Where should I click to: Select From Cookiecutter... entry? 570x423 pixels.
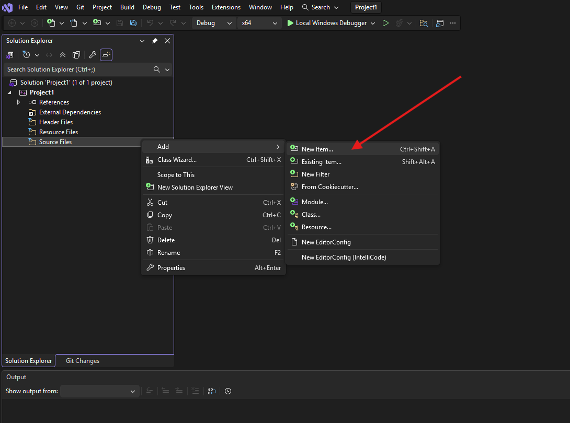pos(363,187)
